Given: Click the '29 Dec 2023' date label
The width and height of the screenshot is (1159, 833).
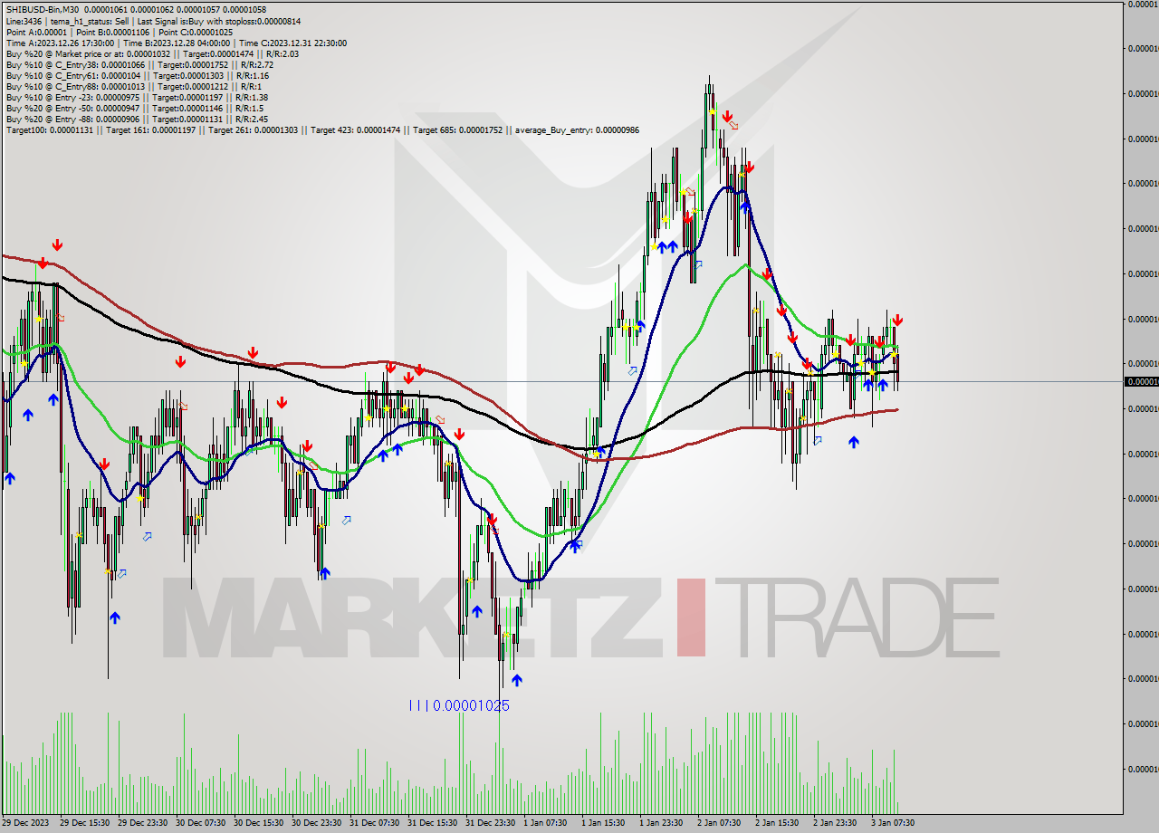Looking at the screenshot, I should click(25, 823).
